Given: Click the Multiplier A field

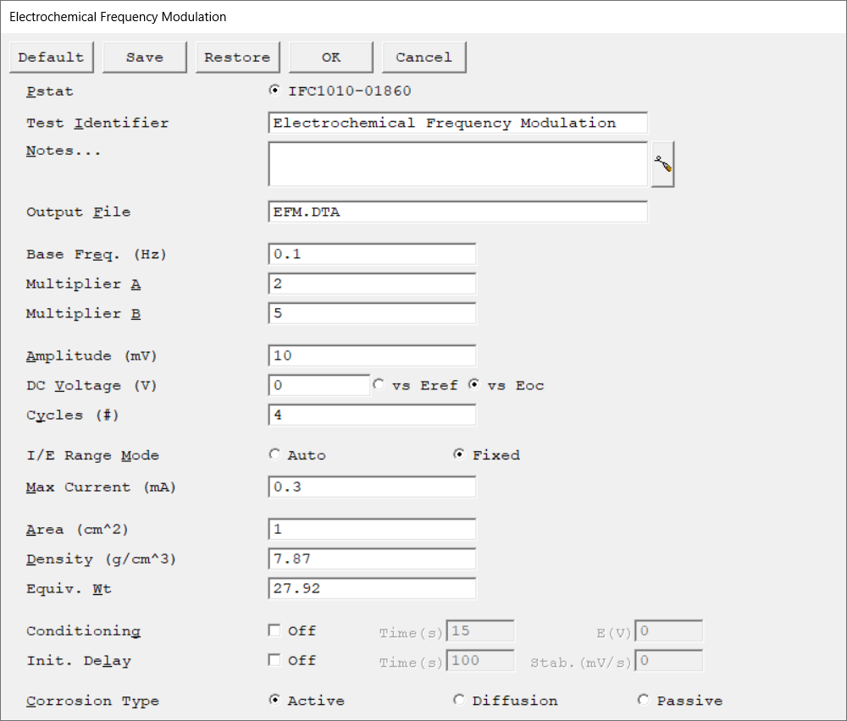Looking at the screenshot, I should [372, 283].
